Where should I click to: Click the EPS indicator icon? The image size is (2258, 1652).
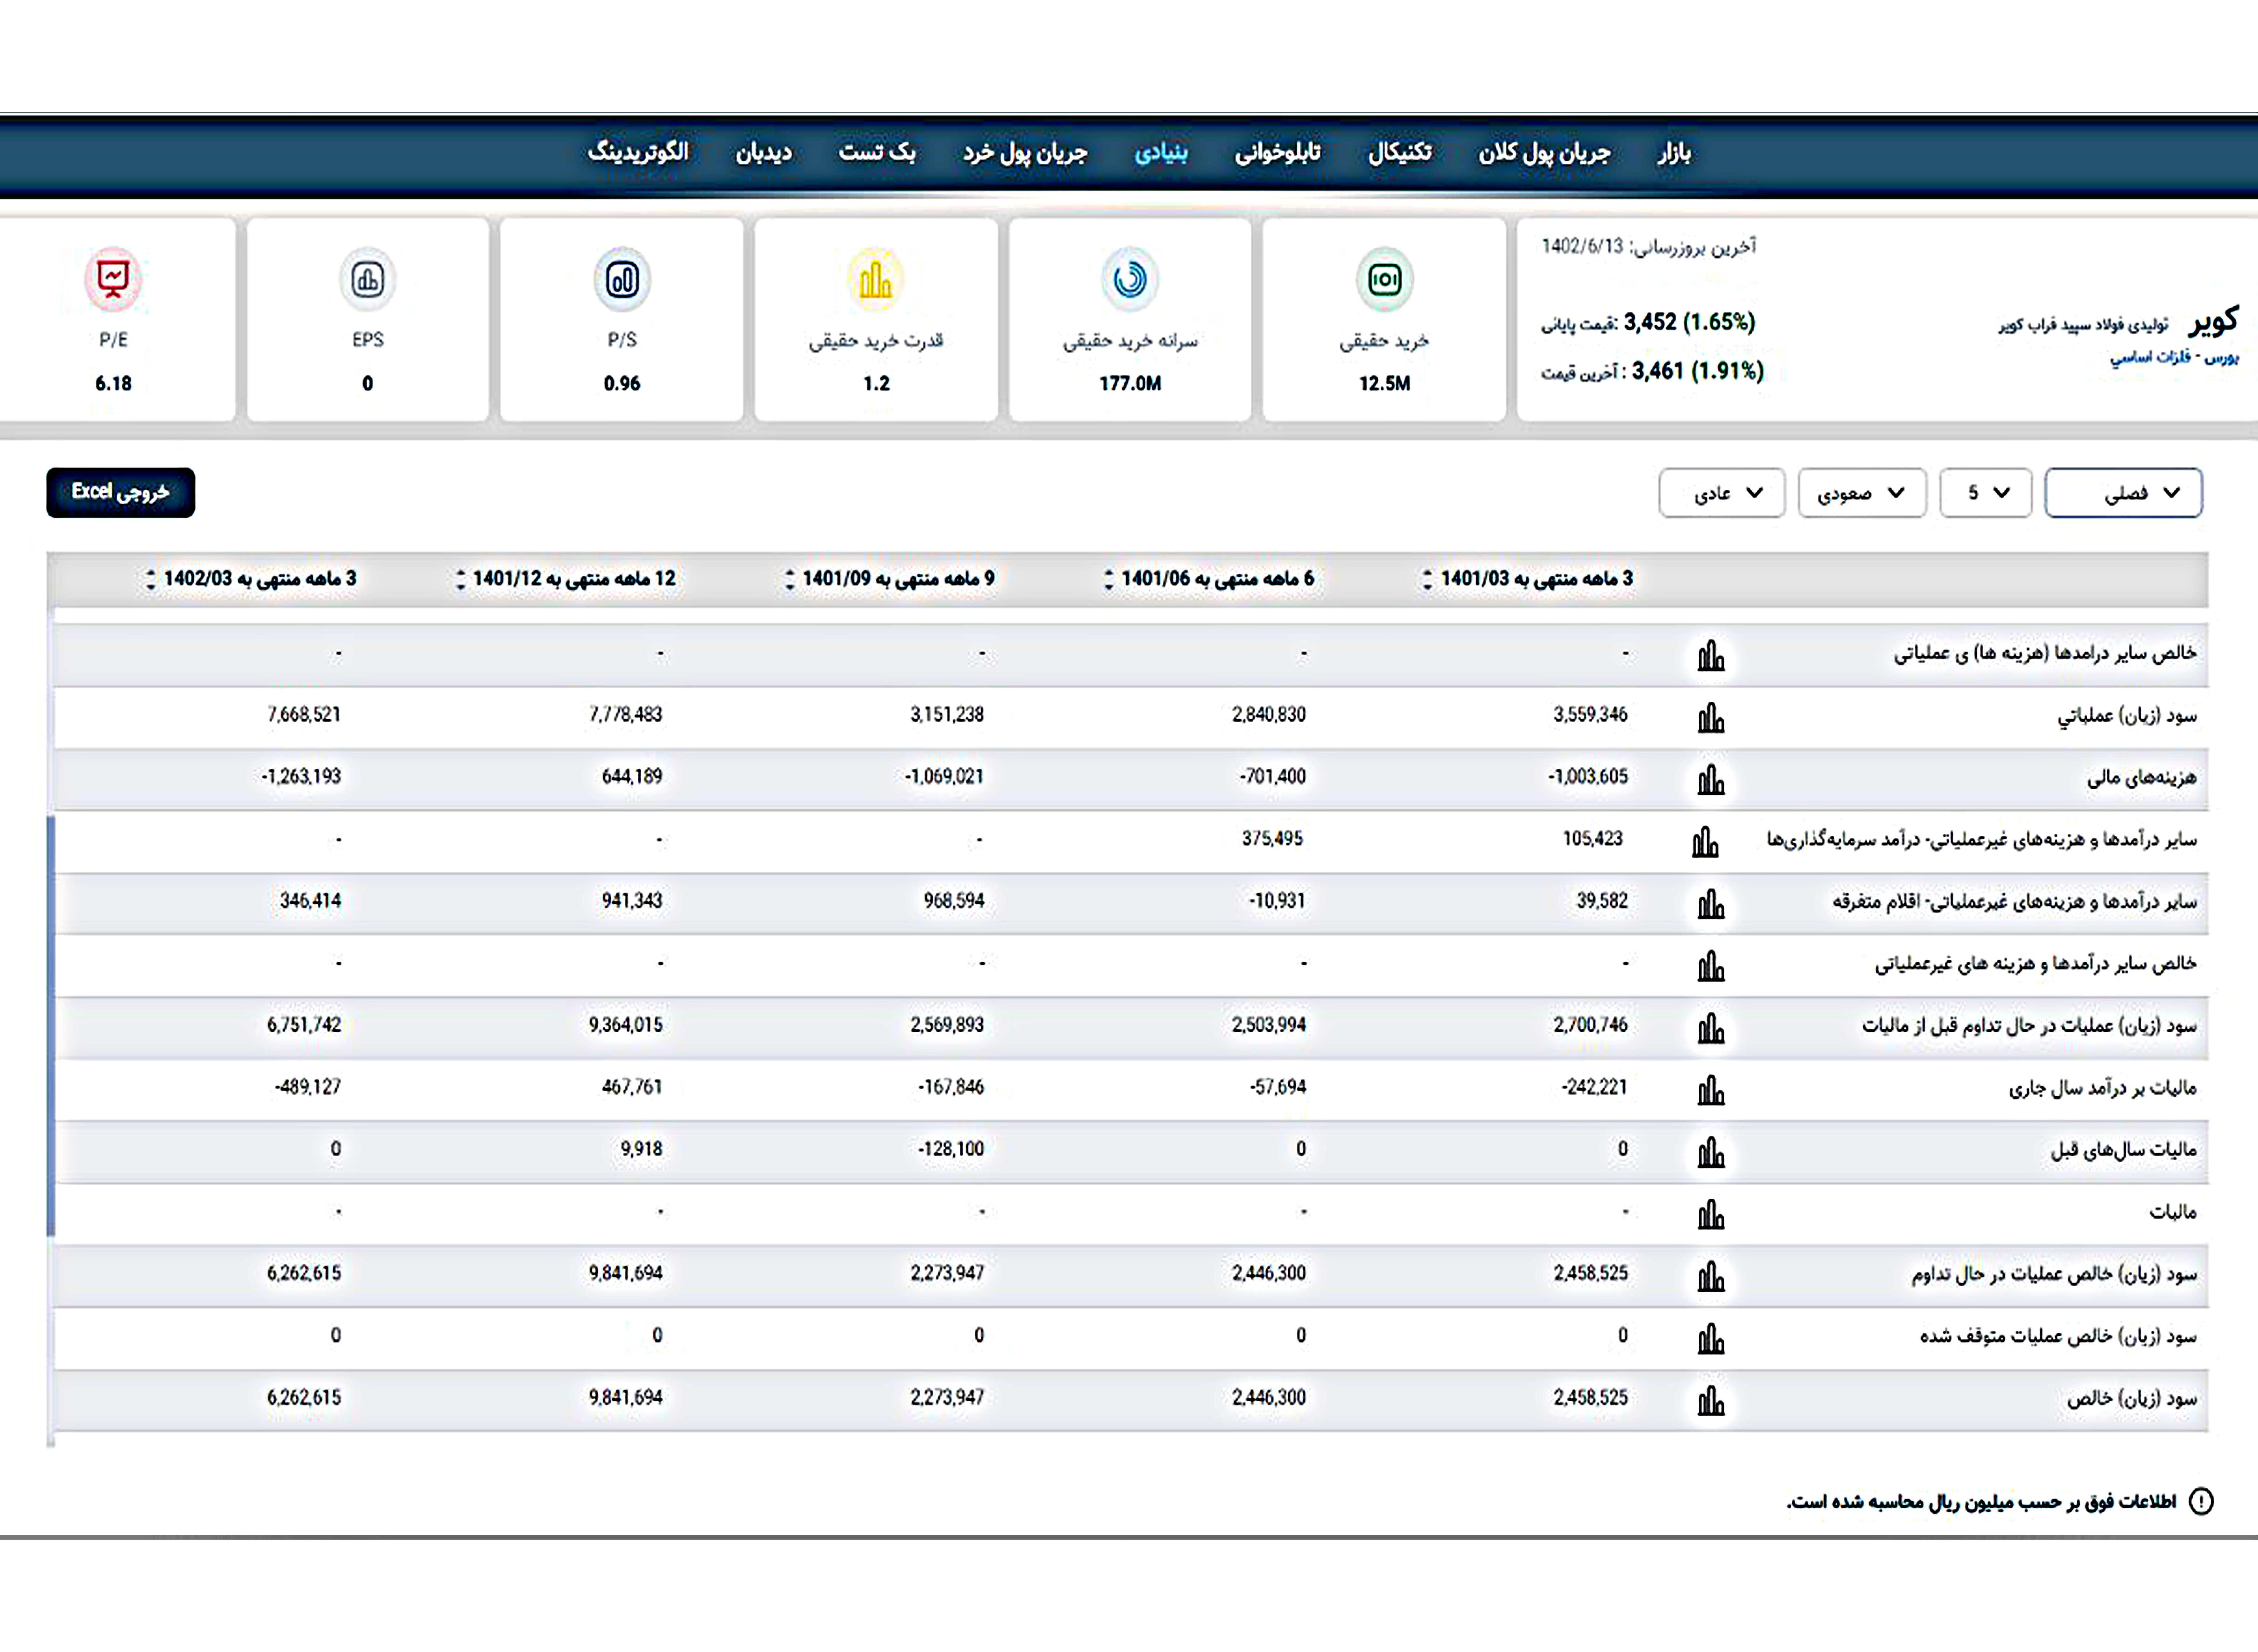367,279
